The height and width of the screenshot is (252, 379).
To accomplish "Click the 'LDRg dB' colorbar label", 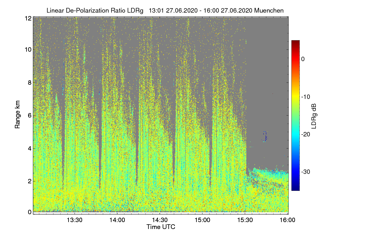I will click(x=314, y=116).
